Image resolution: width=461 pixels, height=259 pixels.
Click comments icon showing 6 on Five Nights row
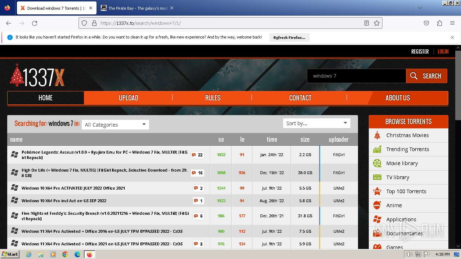pos(198,216)
